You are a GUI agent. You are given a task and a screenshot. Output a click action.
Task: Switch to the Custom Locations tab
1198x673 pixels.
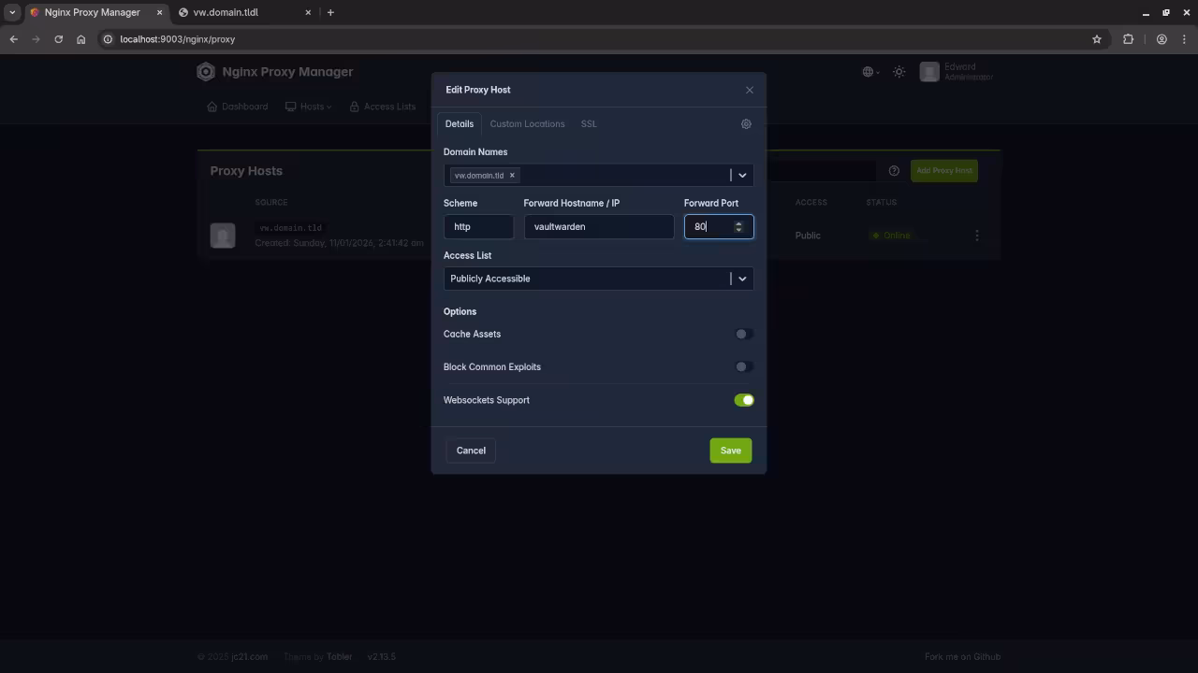point(527,123)
